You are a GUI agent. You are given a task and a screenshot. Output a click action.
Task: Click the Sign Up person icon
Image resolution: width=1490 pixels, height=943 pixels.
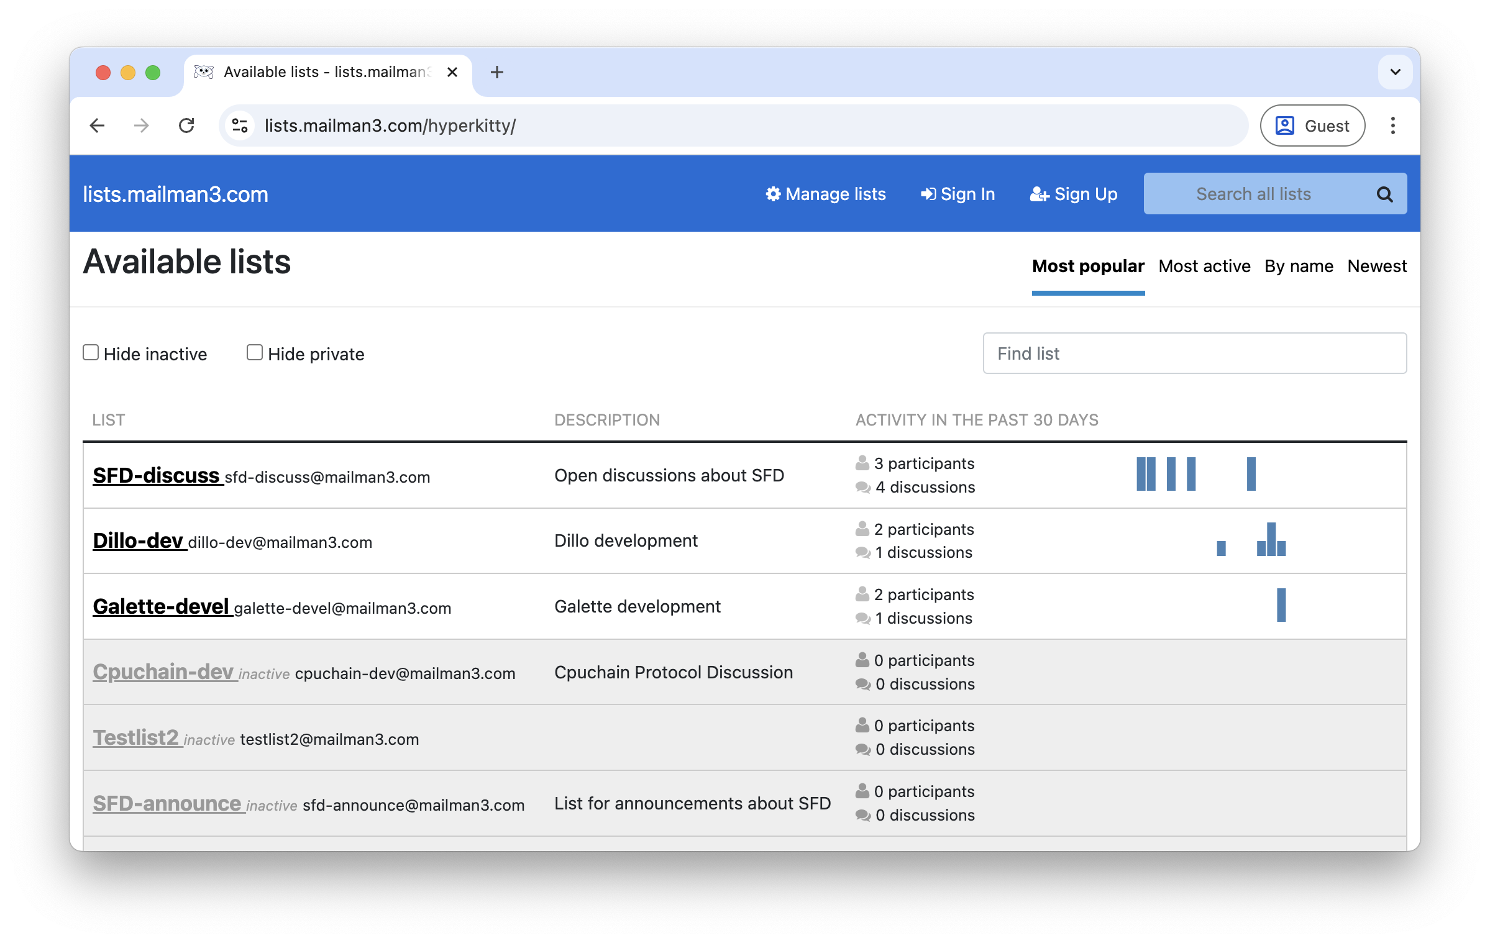tap(1040, 194)
